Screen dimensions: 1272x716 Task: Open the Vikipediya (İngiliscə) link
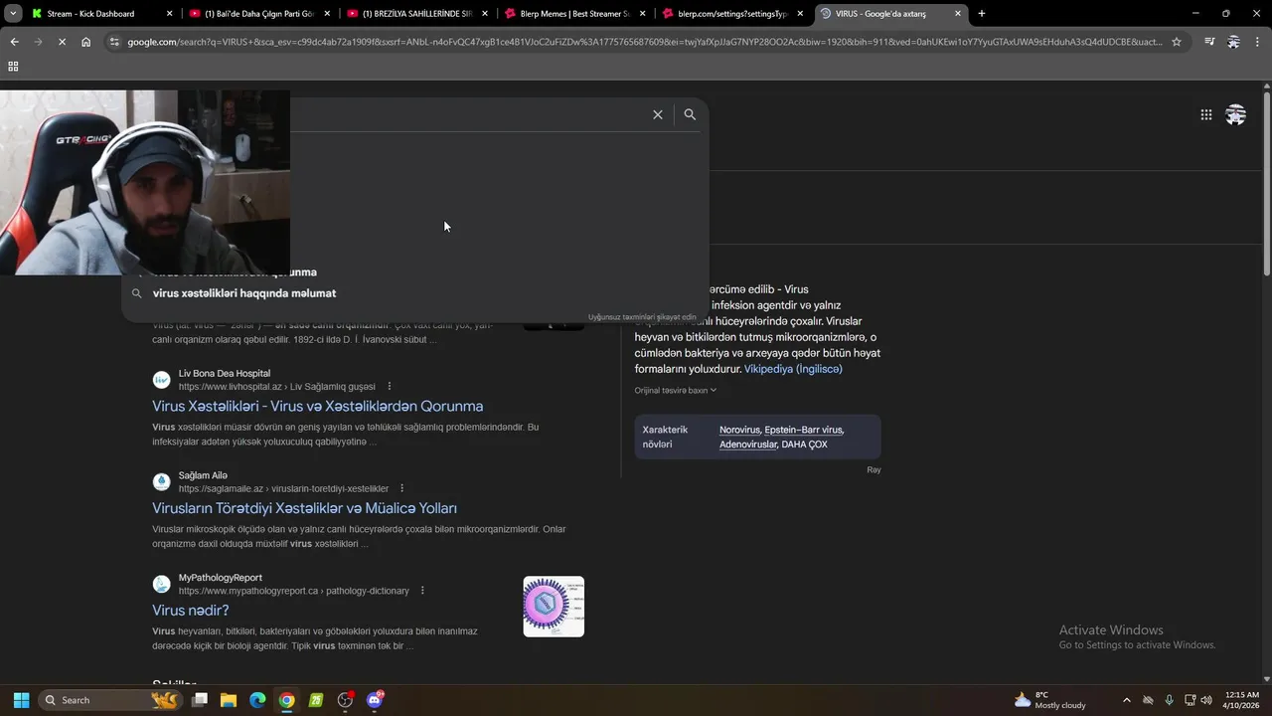point(793,369)
